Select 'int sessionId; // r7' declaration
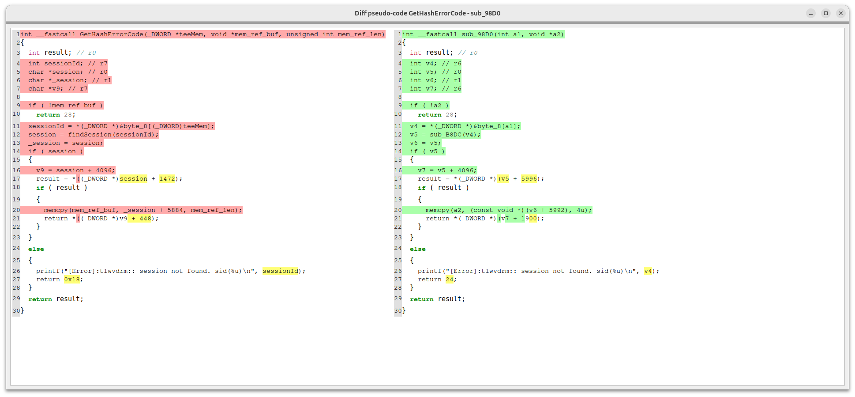The height and width of the screenshot is (397, 855). [x=68, y=64]
